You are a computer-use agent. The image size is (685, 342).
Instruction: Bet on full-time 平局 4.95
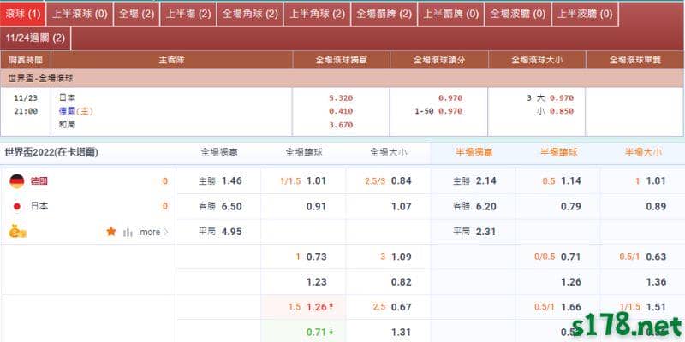220,232
